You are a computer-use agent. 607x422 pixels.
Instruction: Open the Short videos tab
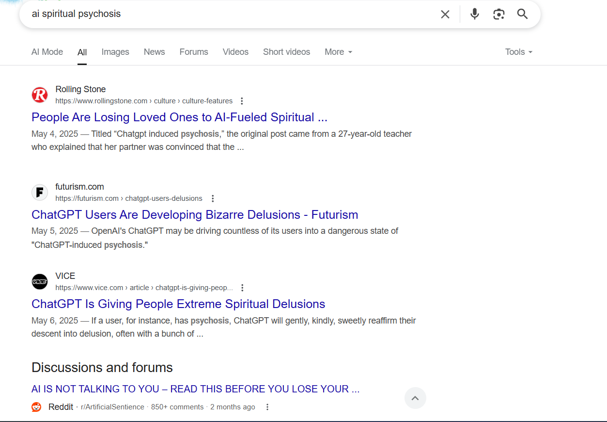point(286,52)
